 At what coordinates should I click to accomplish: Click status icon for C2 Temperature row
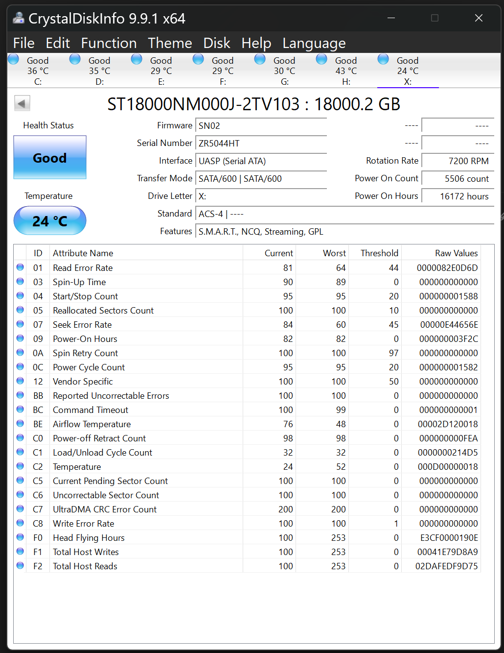[20, 466]
